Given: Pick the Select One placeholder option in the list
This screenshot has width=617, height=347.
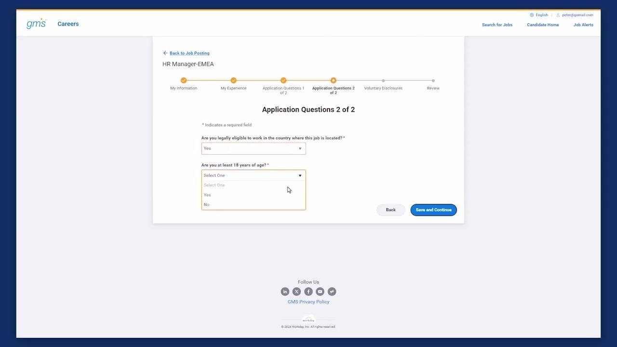Looking at the screenshot, I should point(254,185).
